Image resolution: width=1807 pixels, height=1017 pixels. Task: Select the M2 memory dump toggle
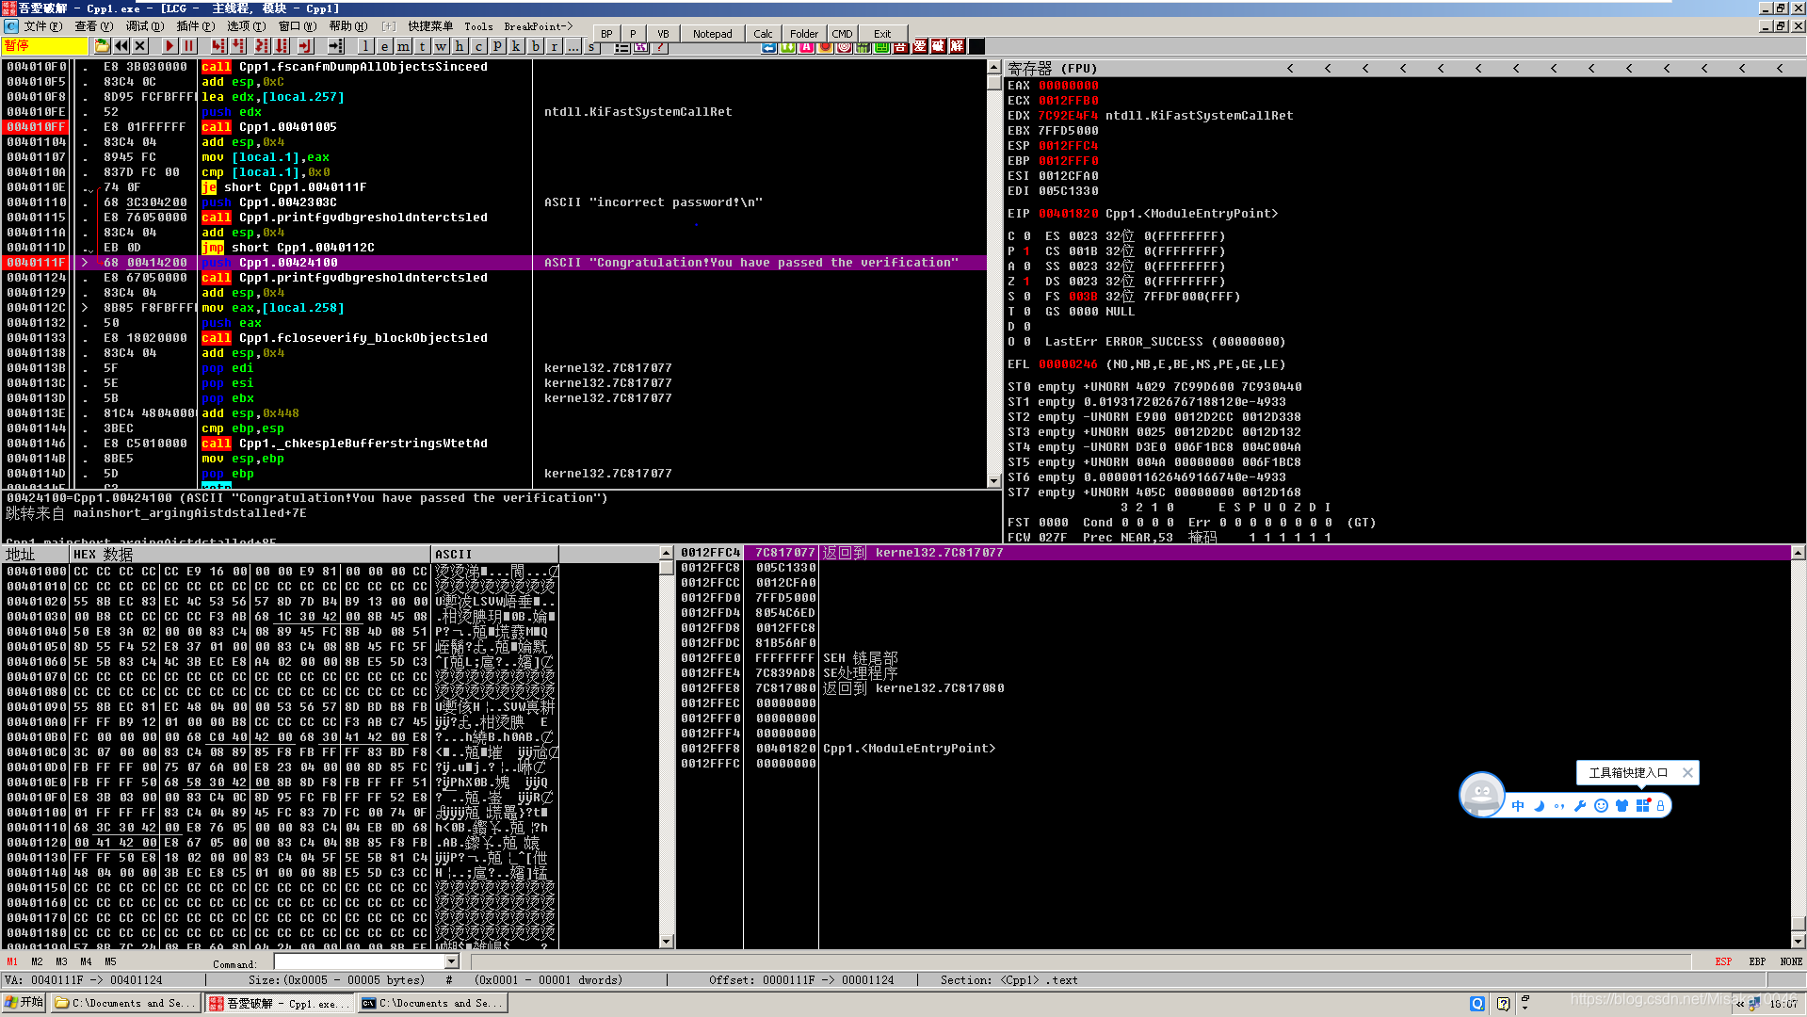[x=37, y=961]
